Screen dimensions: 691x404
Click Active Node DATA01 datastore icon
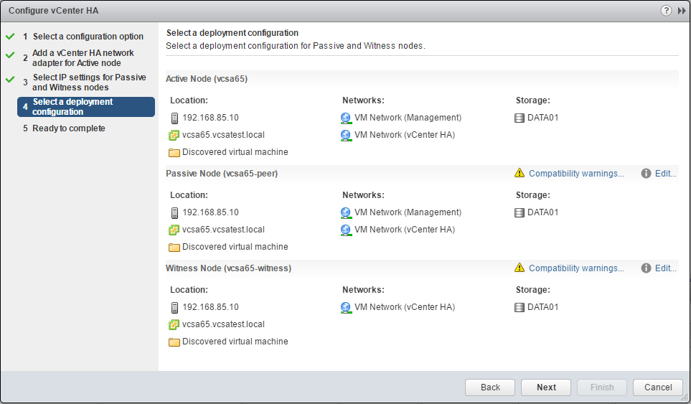pos(520,118)
